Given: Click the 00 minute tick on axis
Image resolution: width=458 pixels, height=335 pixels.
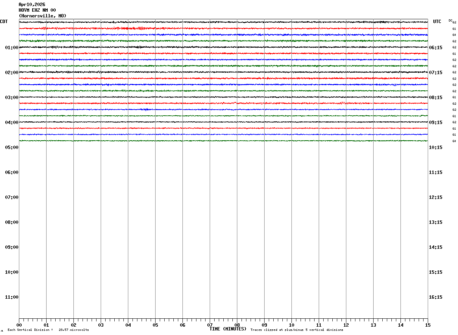Looking at the screenshot, I should coord(19,325).
